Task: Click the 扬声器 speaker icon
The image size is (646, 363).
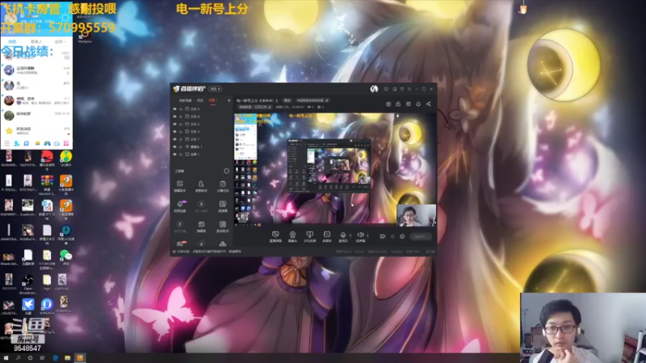Action: (360, 236)
